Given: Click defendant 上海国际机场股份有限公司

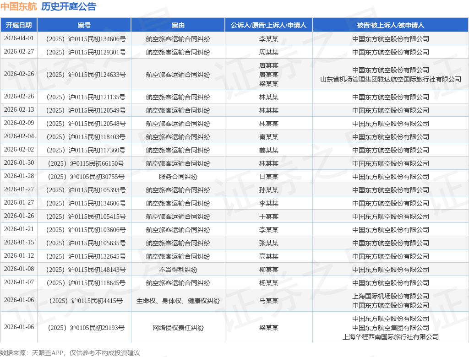Looking at the screenshot, I should [x=391, y=296].
